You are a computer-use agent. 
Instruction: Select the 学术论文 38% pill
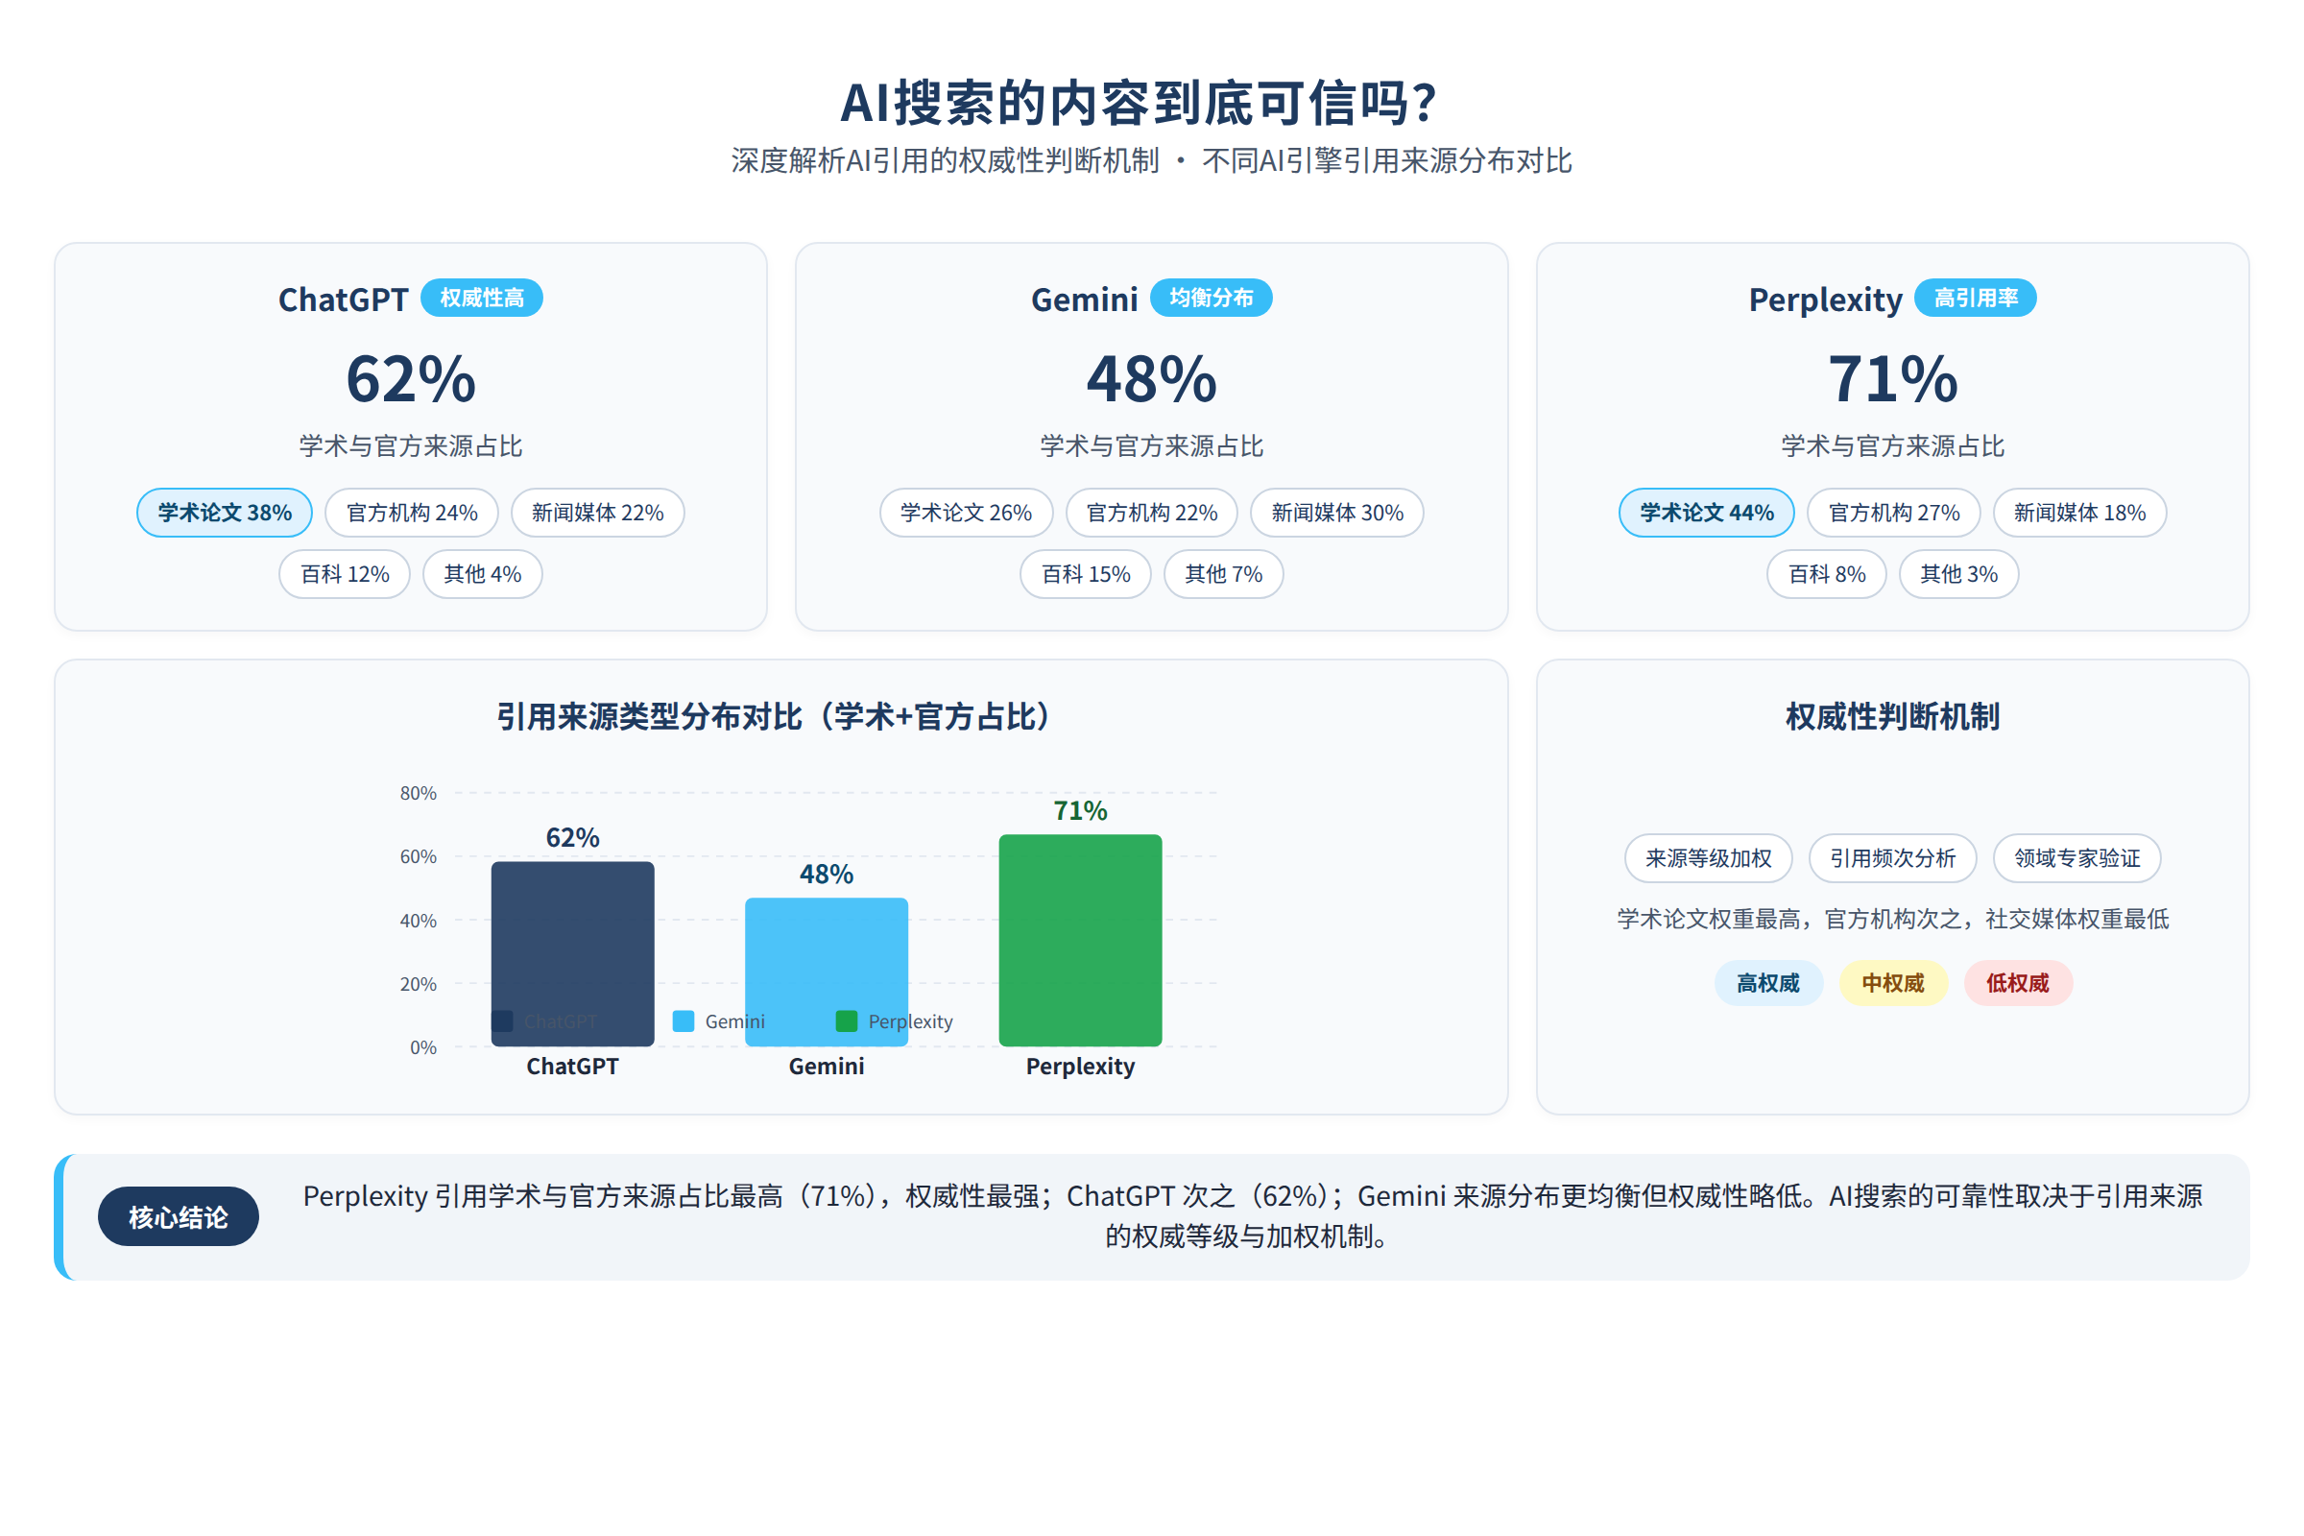(225, 513)
